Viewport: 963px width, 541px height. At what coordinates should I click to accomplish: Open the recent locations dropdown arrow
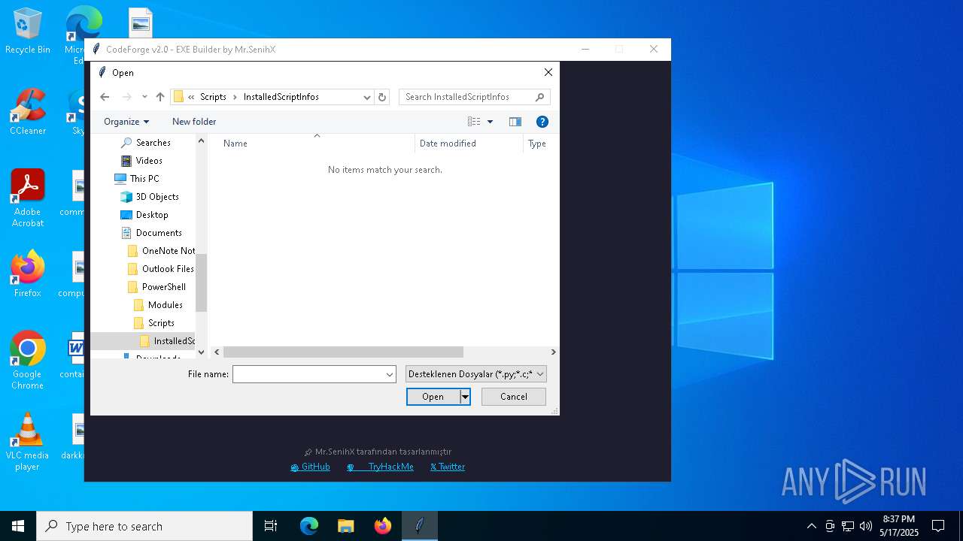click(x=144, y=97)
